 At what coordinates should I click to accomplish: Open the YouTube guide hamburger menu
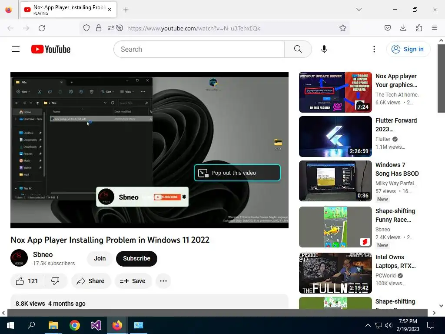[x=16, y=49]
